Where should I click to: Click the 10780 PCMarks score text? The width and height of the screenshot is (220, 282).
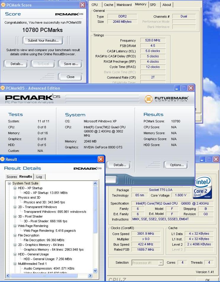pos(43,30)
